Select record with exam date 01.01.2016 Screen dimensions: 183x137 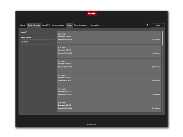tap(109, 93)
